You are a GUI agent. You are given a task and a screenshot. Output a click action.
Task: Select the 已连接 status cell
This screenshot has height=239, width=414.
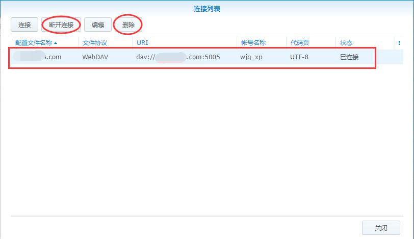349,57
